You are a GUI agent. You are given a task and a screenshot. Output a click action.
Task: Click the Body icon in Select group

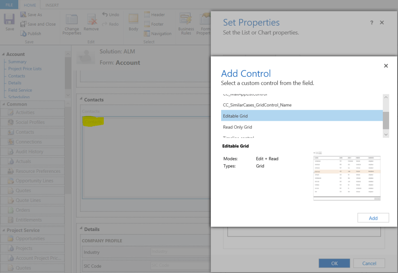[x=133, y=19]
